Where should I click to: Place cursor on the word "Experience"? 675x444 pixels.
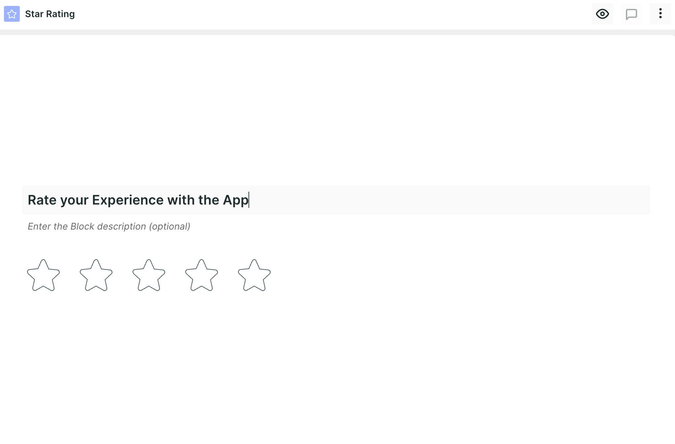coord(128,200)
